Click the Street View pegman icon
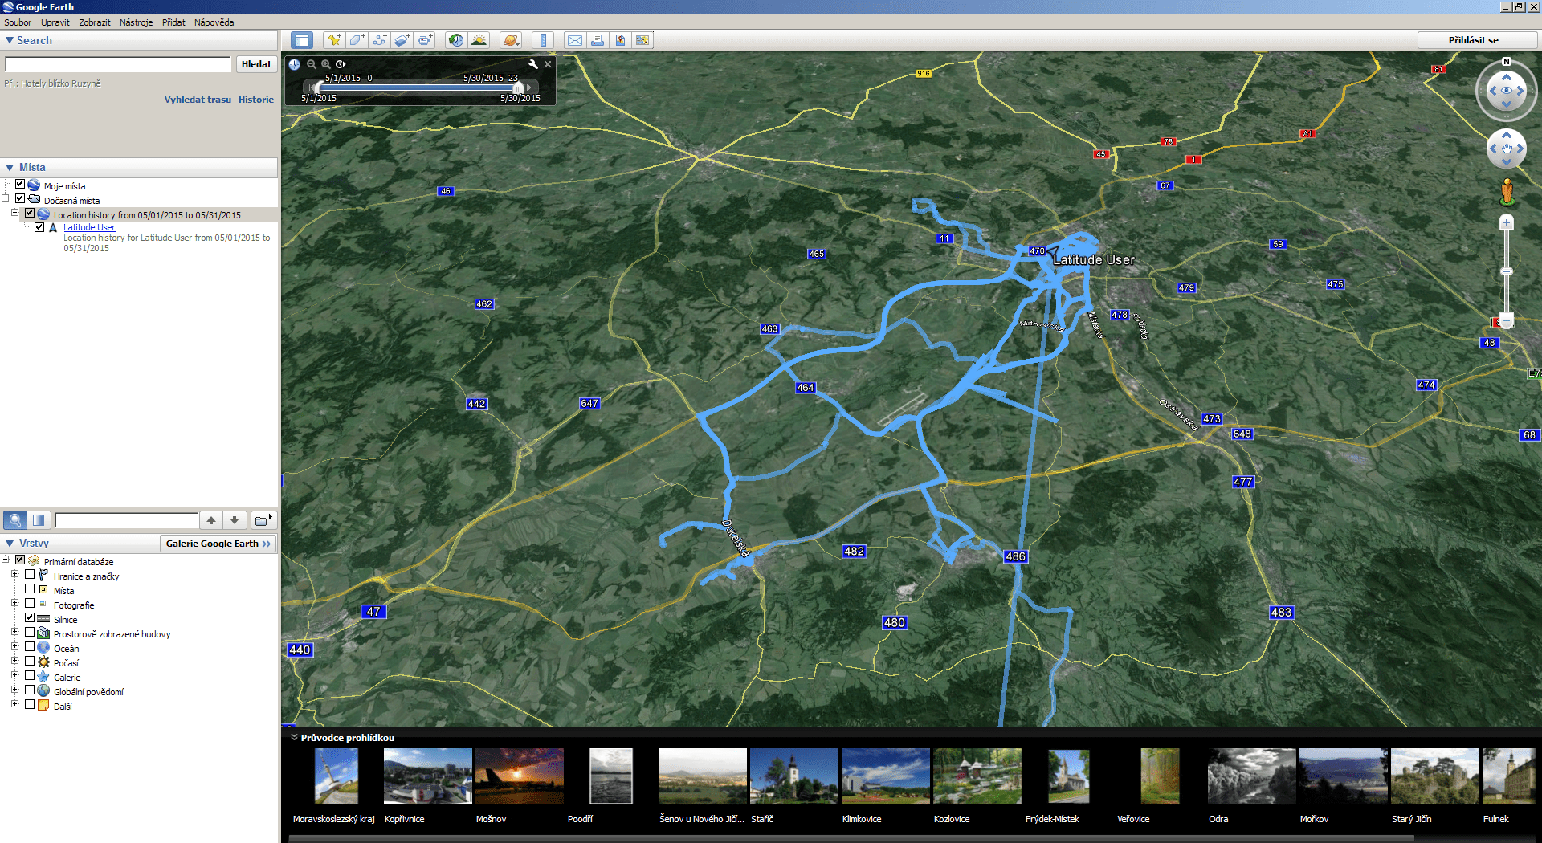Screen dimensions: 1542x843 coord(1507,191)
